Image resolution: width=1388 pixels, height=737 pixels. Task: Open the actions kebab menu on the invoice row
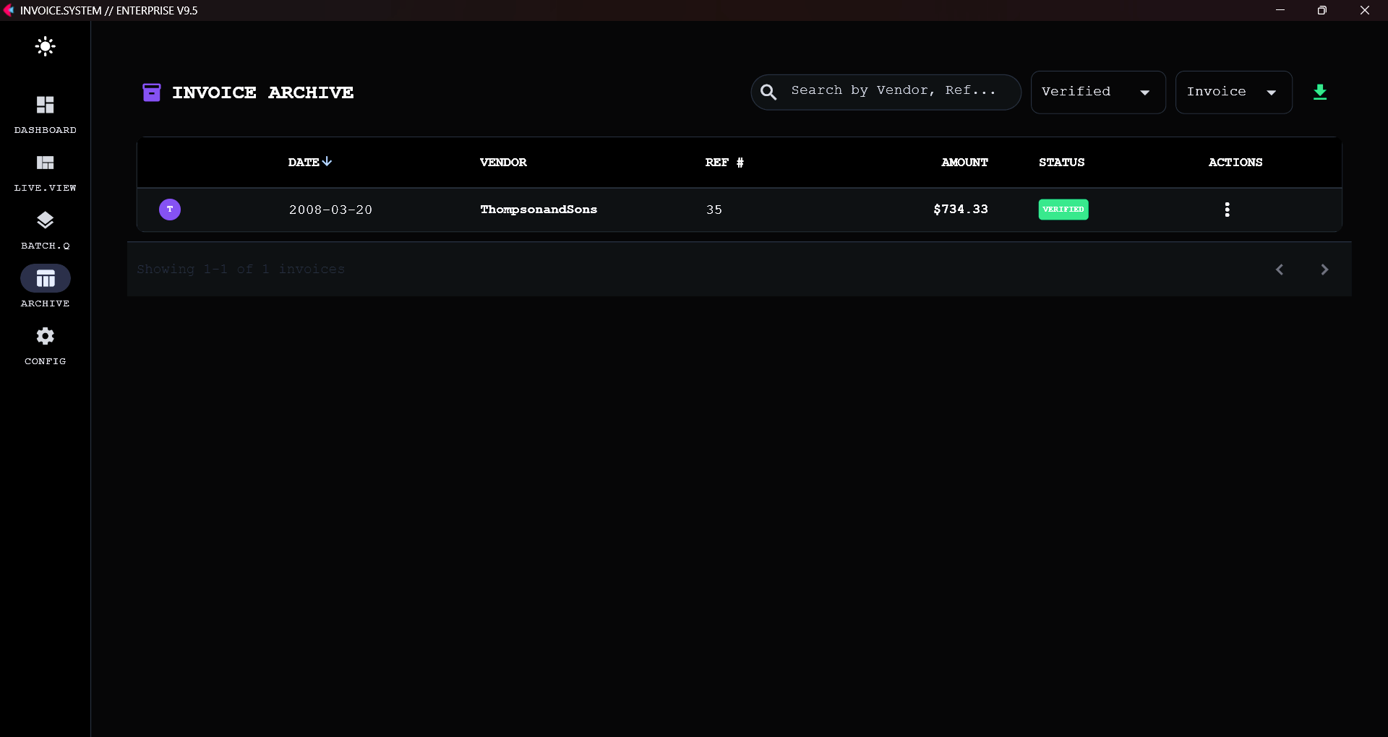coord(1226,210)
